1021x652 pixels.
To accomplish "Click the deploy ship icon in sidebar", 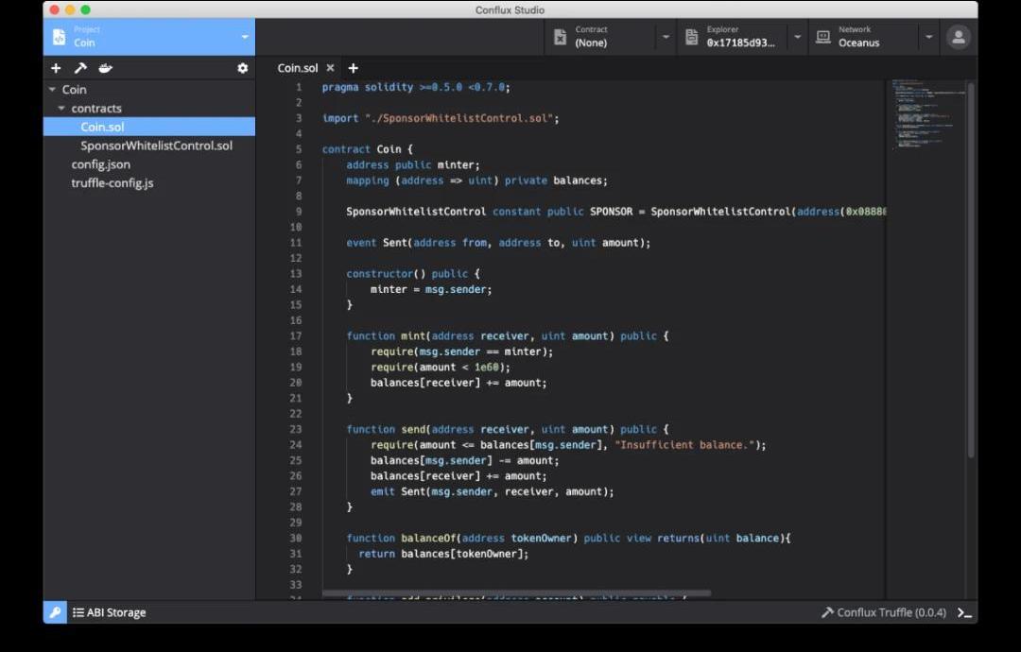I will click(x=107, y=68).
